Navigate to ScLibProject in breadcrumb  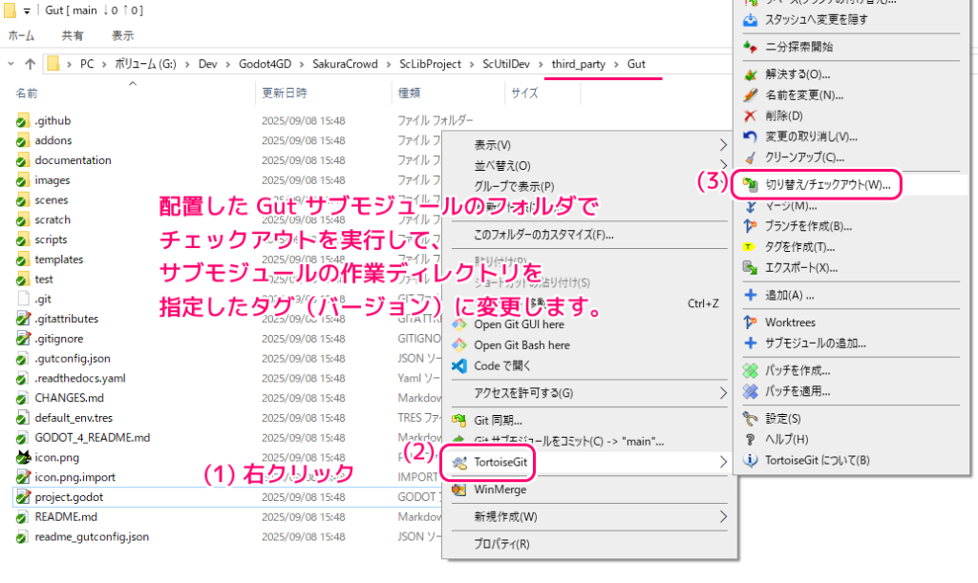tap(431, 64)
